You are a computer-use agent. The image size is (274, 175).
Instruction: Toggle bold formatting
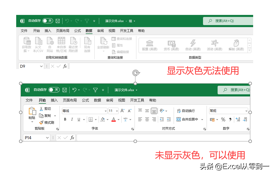click(x=65, y=119)
